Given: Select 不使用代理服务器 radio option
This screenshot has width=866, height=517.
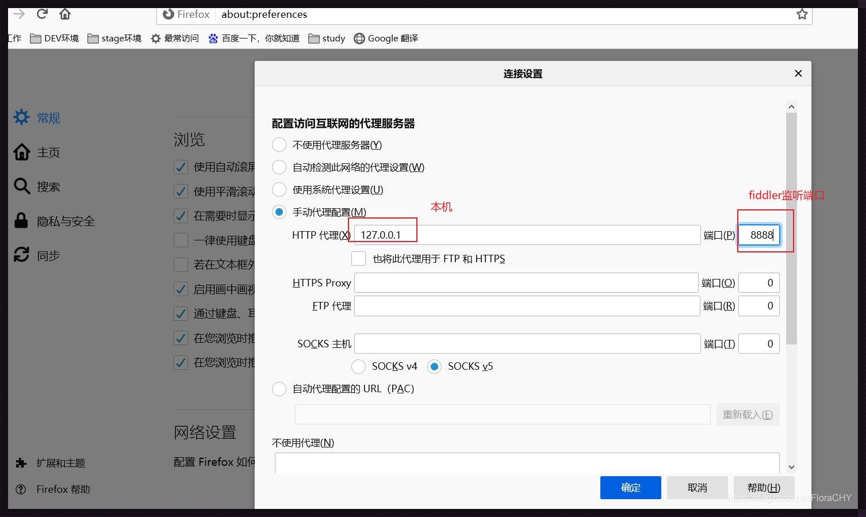Looking at the screenshot, I should 279,145.
